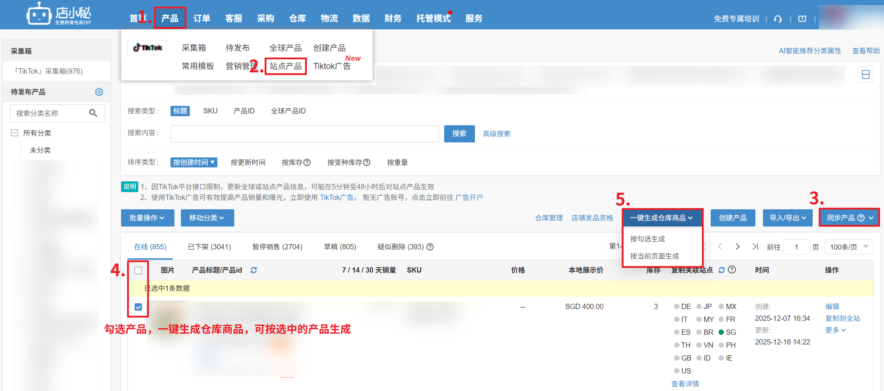Viewport: 884px width, 391px height.
Task: Uncheck the selected product row checkbox
Action: click(138, 307)
